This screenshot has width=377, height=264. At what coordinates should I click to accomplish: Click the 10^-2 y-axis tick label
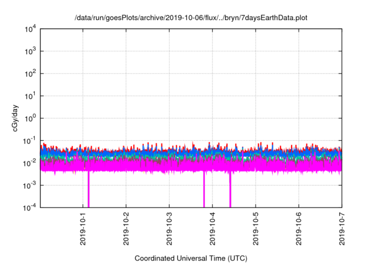click(x=30, y=163)
